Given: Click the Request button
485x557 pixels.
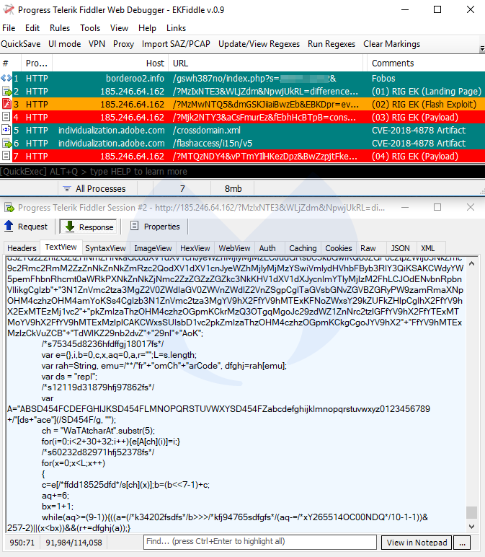Looking at the screenshot, I should pyautogui.click(x=26, y=227).
